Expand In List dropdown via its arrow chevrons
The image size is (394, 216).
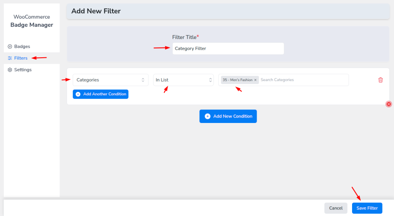coord(210,80)
